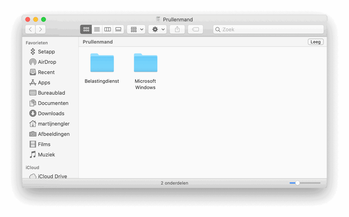This screenshot has height=217, width=349.
Task: Open Apps in the sidebar
Action: coord(44,82)
